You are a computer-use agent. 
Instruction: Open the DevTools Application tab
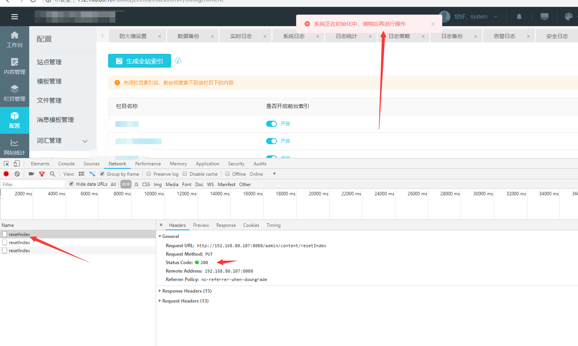tap(207, 164)
